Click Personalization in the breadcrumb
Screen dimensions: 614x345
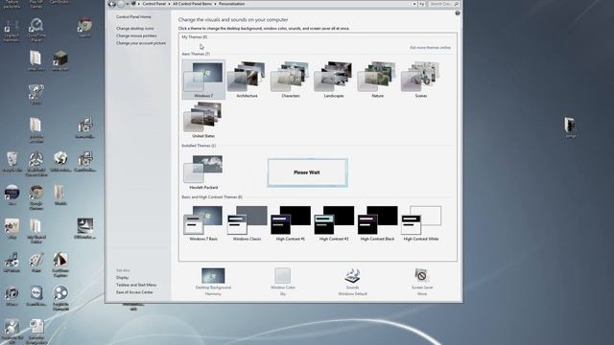(231, 4)
